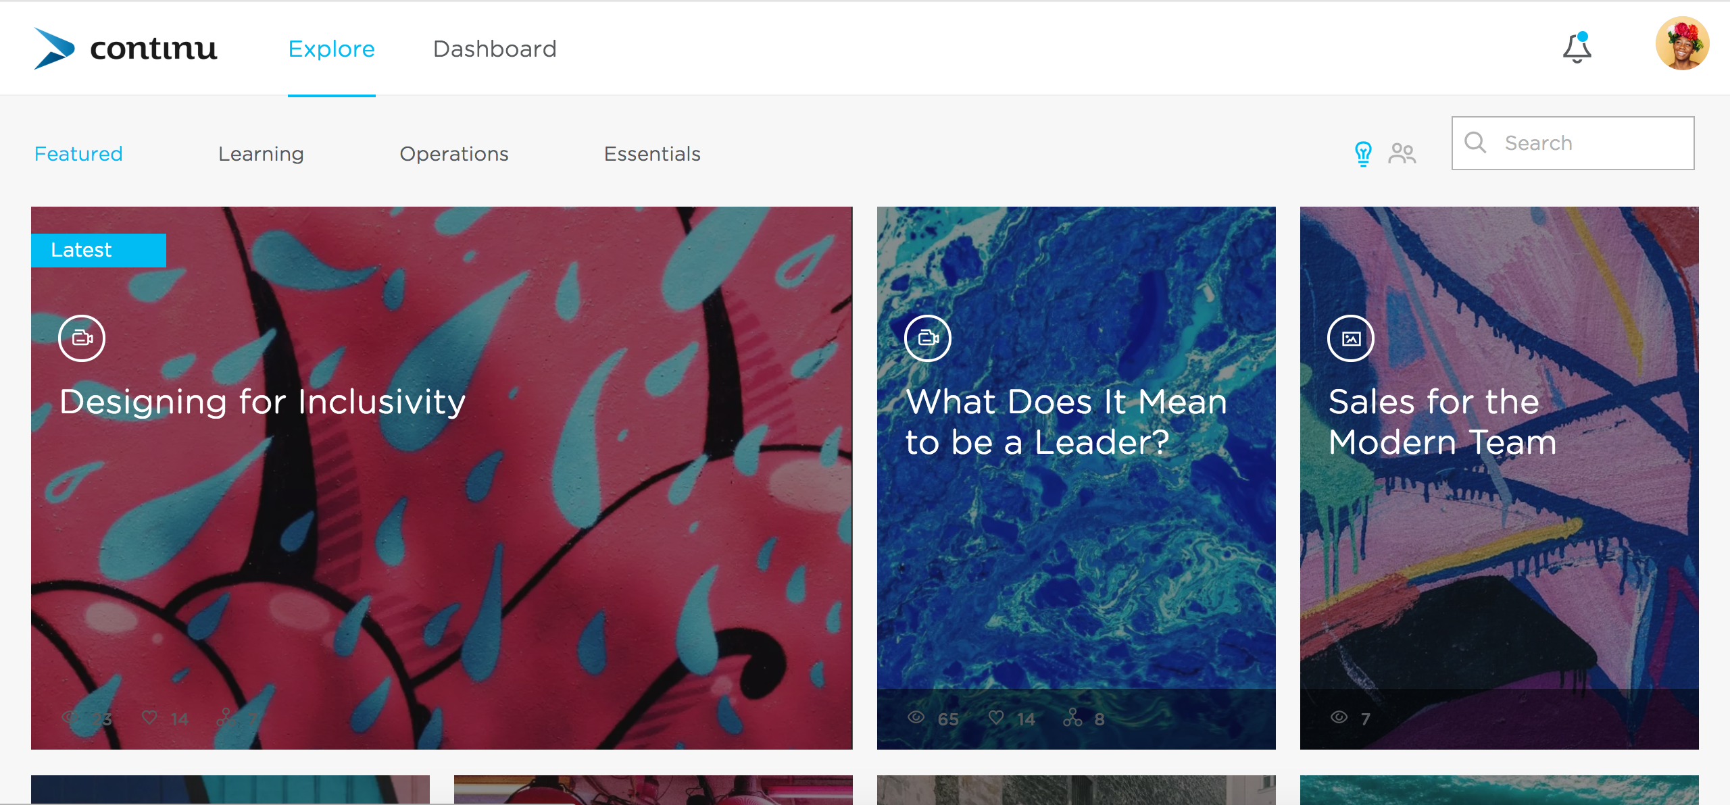Viewport: 1730px width, 805px height.
Task: Select the Explore tab
Action: pyautogui.click(x=331, y=49)
